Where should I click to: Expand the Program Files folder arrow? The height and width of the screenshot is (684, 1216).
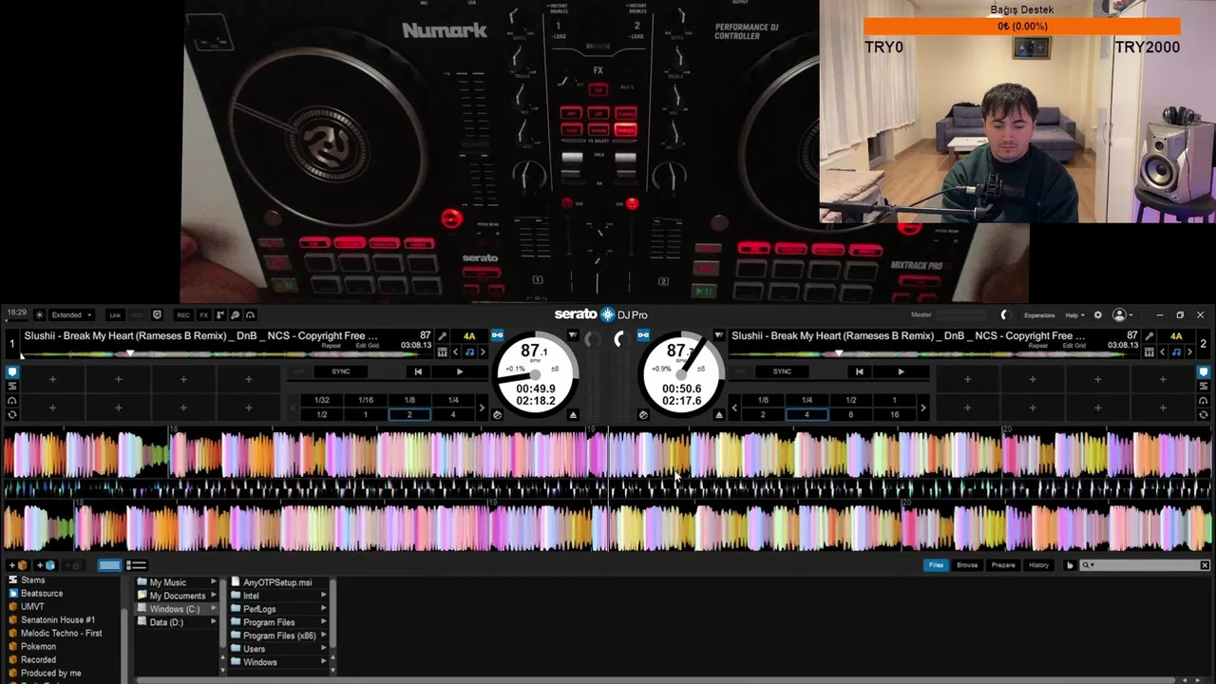324,622
